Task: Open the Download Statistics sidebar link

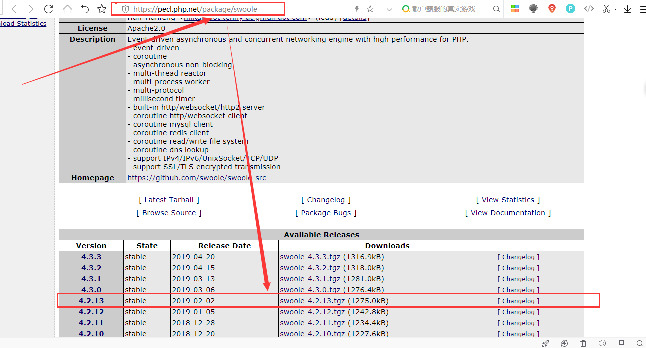Action: (x=23, y=23)
